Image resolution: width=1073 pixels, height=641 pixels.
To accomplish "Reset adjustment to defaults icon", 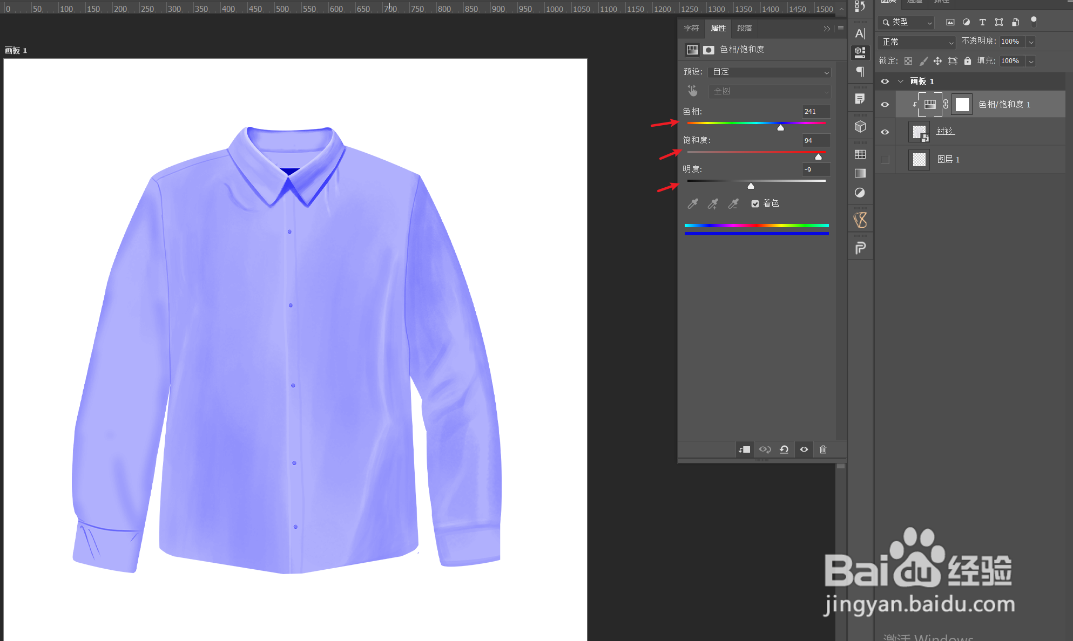I will click(x=784, y=449).
